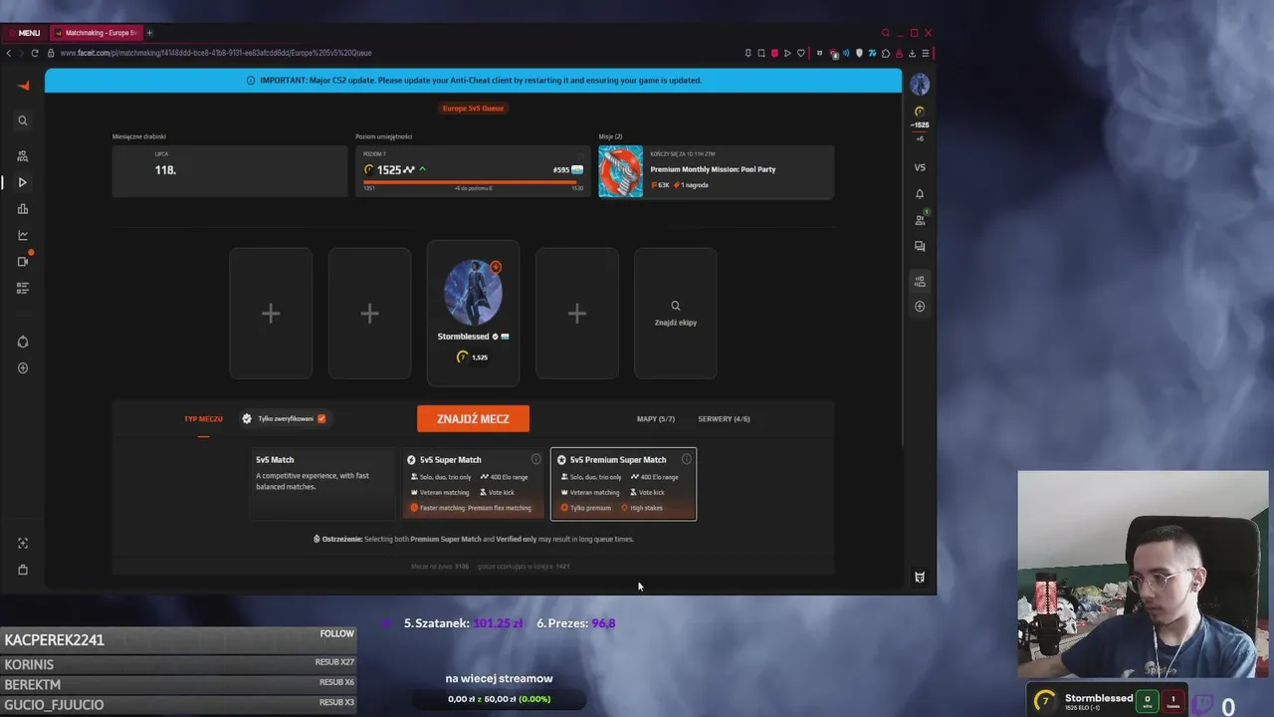Open the Stormblessed player card

click(x=473, y=313)
